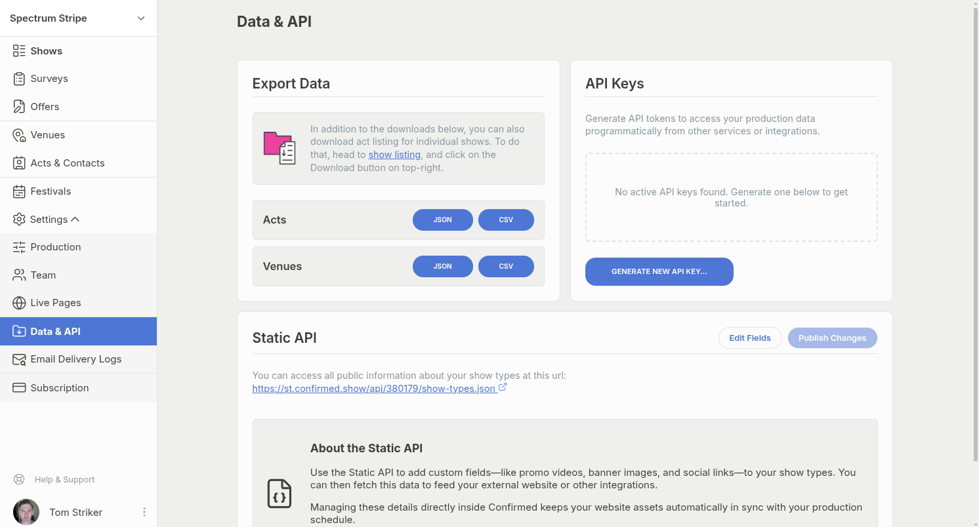Screen dimensions: 979x527
Task: Click the Email Delivery Logs envelope icon
Action: coord(19,359)
